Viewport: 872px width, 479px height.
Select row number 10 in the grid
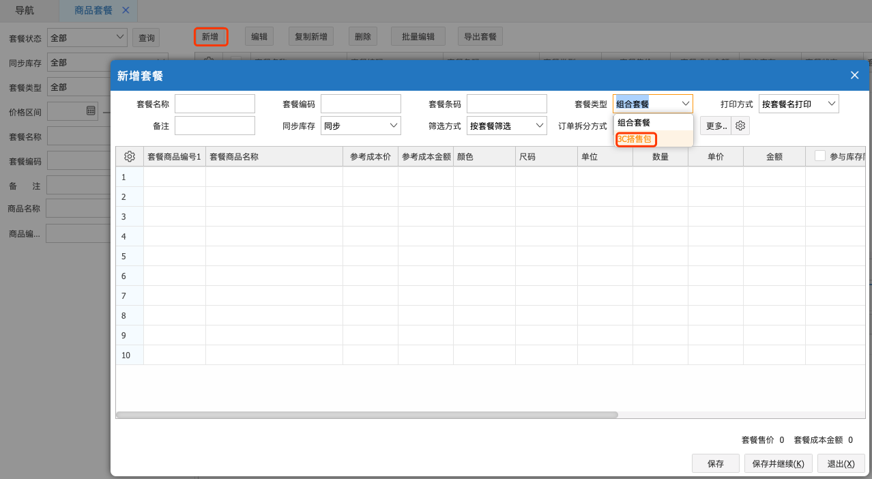click(130, 355)
